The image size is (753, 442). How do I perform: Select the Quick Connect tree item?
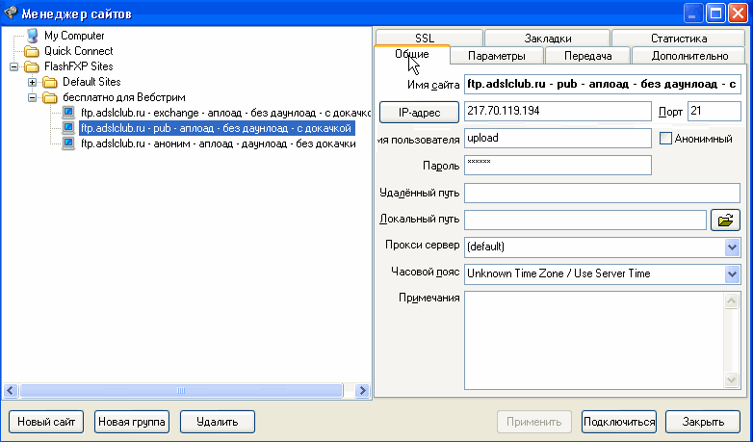point(79,51)
